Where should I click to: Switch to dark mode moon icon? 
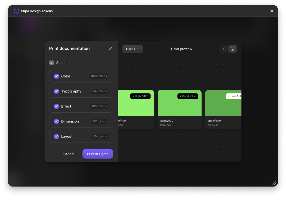tap(233, 49)
